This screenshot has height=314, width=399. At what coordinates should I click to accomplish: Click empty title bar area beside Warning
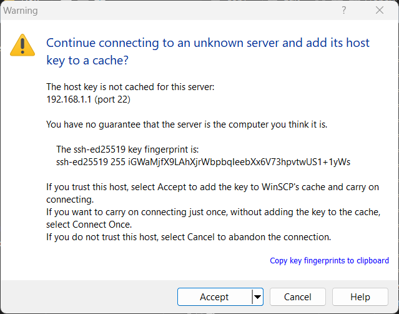187,11
